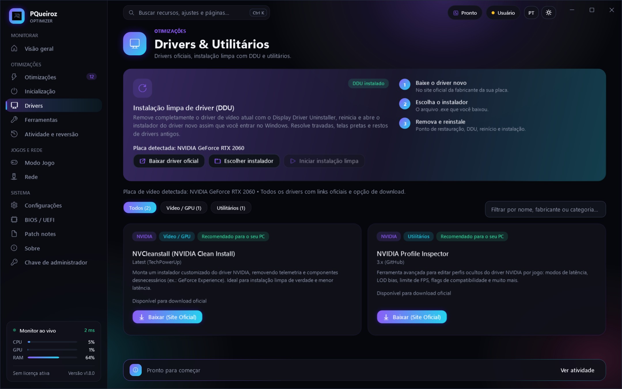This screenshot has height=389, width=622.
Task: Select the Utilitários (1) filter tab
Action: click(231, 208)
